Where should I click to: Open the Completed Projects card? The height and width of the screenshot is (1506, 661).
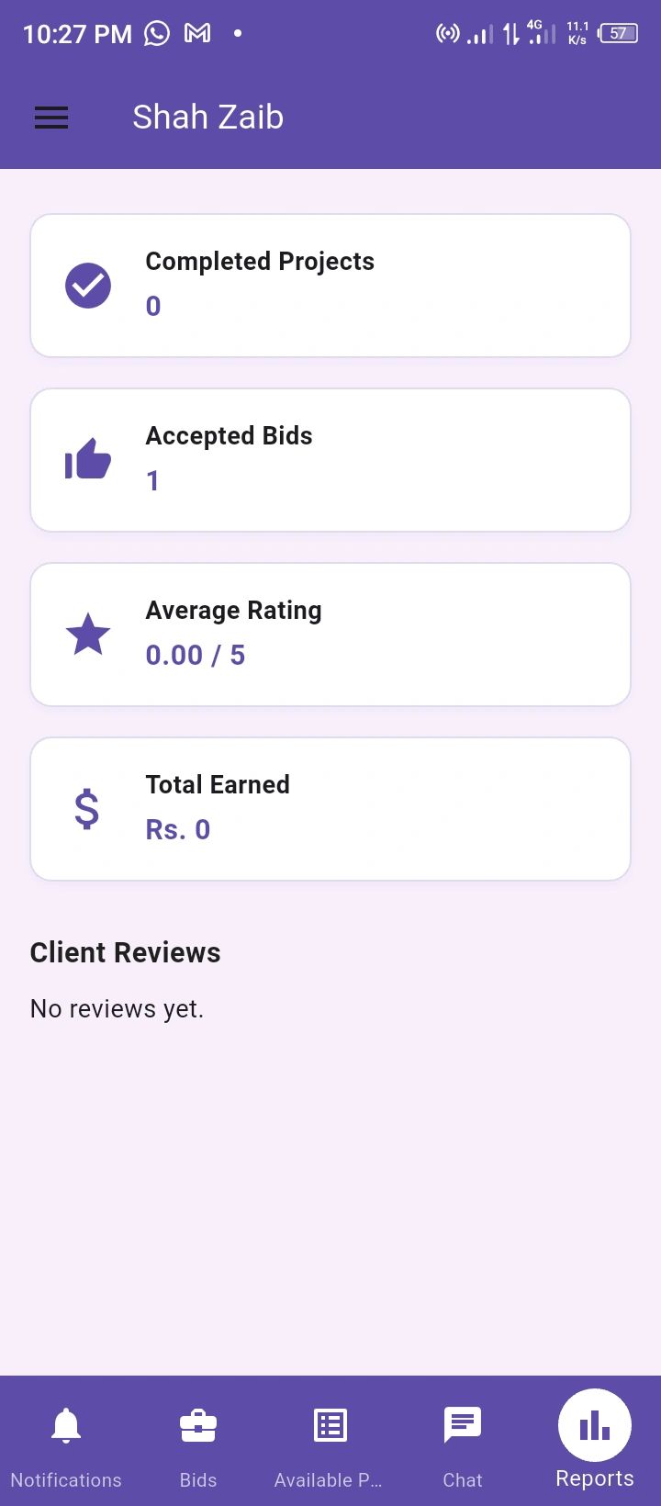[x=367, y=286]
